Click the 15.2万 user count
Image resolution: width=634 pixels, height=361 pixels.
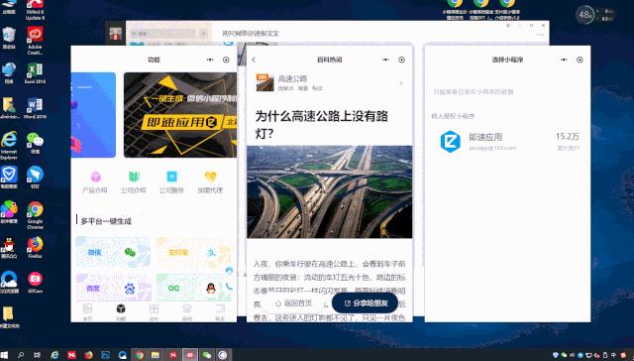(x=568, y=137)
